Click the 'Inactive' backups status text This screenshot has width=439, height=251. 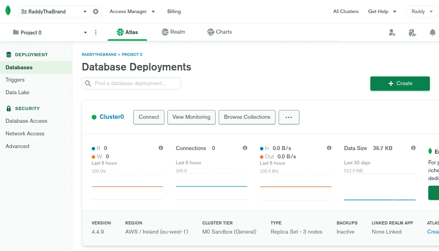point(345,232)
